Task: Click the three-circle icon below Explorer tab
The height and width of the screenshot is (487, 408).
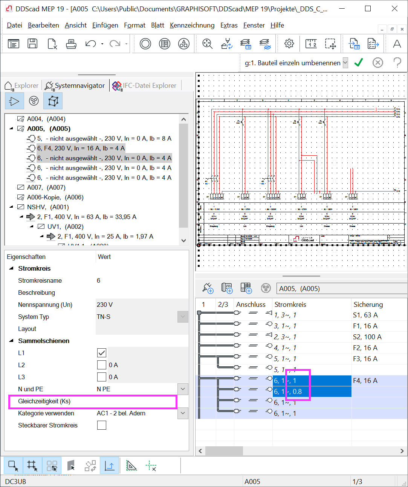Action: tap(34, 101)
